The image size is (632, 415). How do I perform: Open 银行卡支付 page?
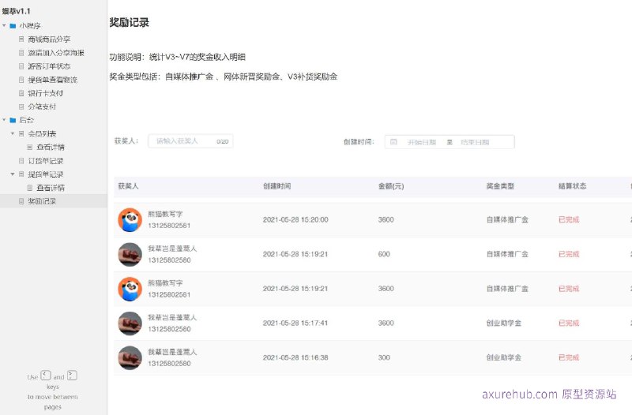46,93
